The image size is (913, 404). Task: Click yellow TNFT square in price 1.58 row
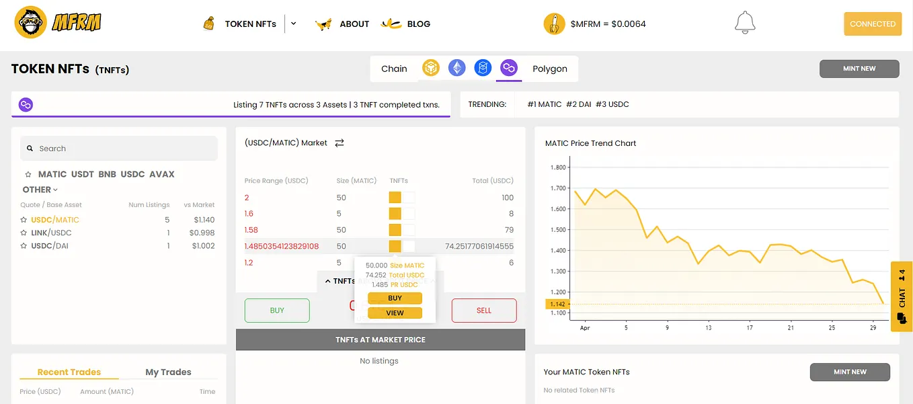pyautogui.click(x=395, y=230)
